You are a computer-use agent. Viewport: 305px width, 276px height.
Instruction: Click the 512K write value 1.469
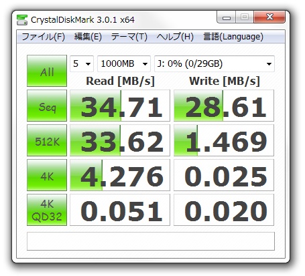pos(224,140)
